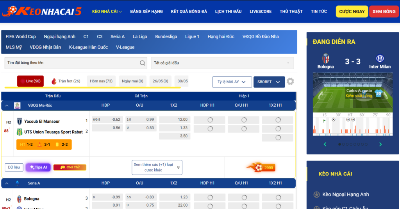Select O/U 3.5 odds 0.99

click(141, 120)
